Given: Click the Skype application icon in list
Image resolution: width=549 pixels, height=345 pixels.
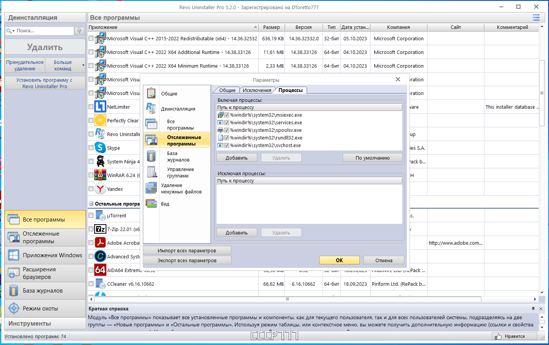Looking at the screenshot, I should (100, 147).
